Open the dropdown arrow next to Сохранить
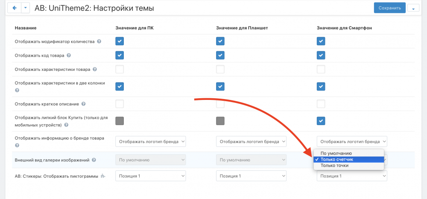427x199 pixels. coord(413,8)
